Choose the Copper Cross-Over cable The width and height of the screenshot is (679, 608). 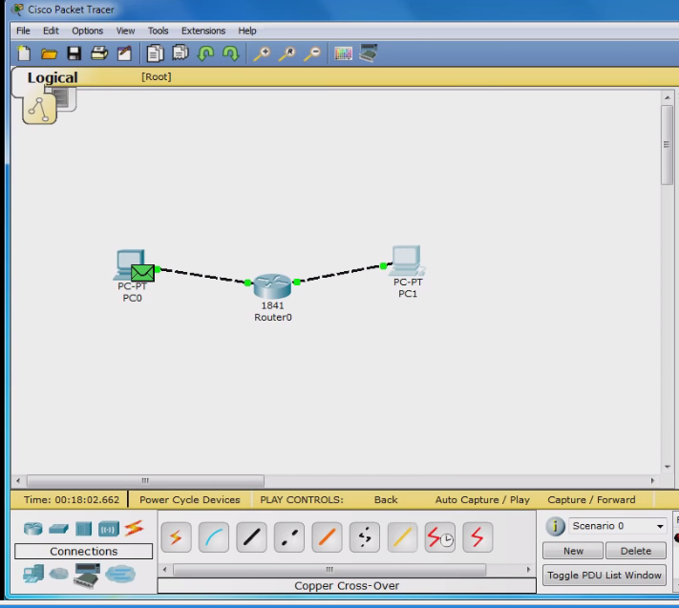click(289, 537)
